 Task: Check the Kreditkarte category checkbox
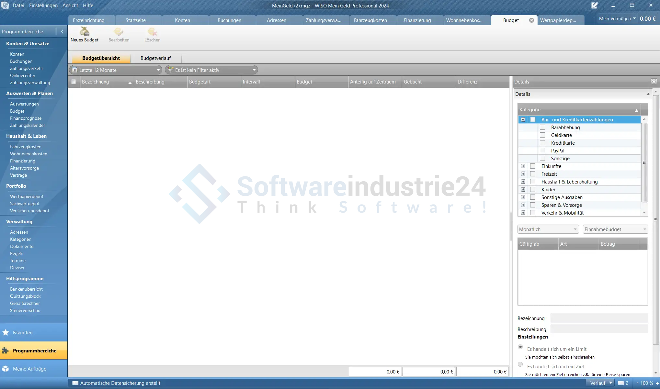[542, 143]
